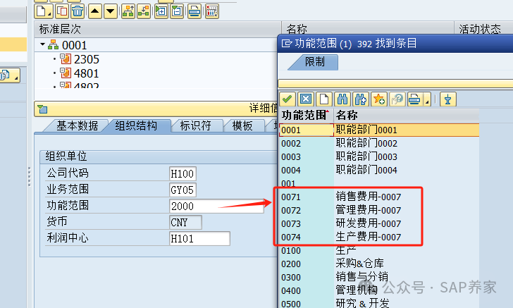Viewport: 513px width, 308px height.
Task: Select tree item 2305
Action: [87, 59]
